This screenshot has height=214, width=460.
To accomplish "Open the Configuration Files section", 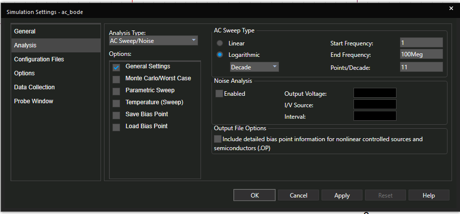I will point(39,59).
